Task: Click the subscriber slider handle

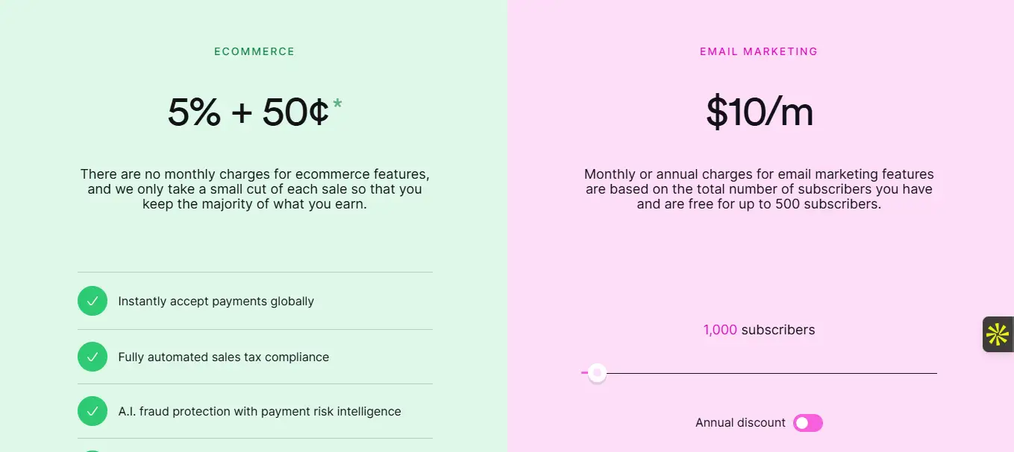Action: pyautogui.click(x=597, y=372)
